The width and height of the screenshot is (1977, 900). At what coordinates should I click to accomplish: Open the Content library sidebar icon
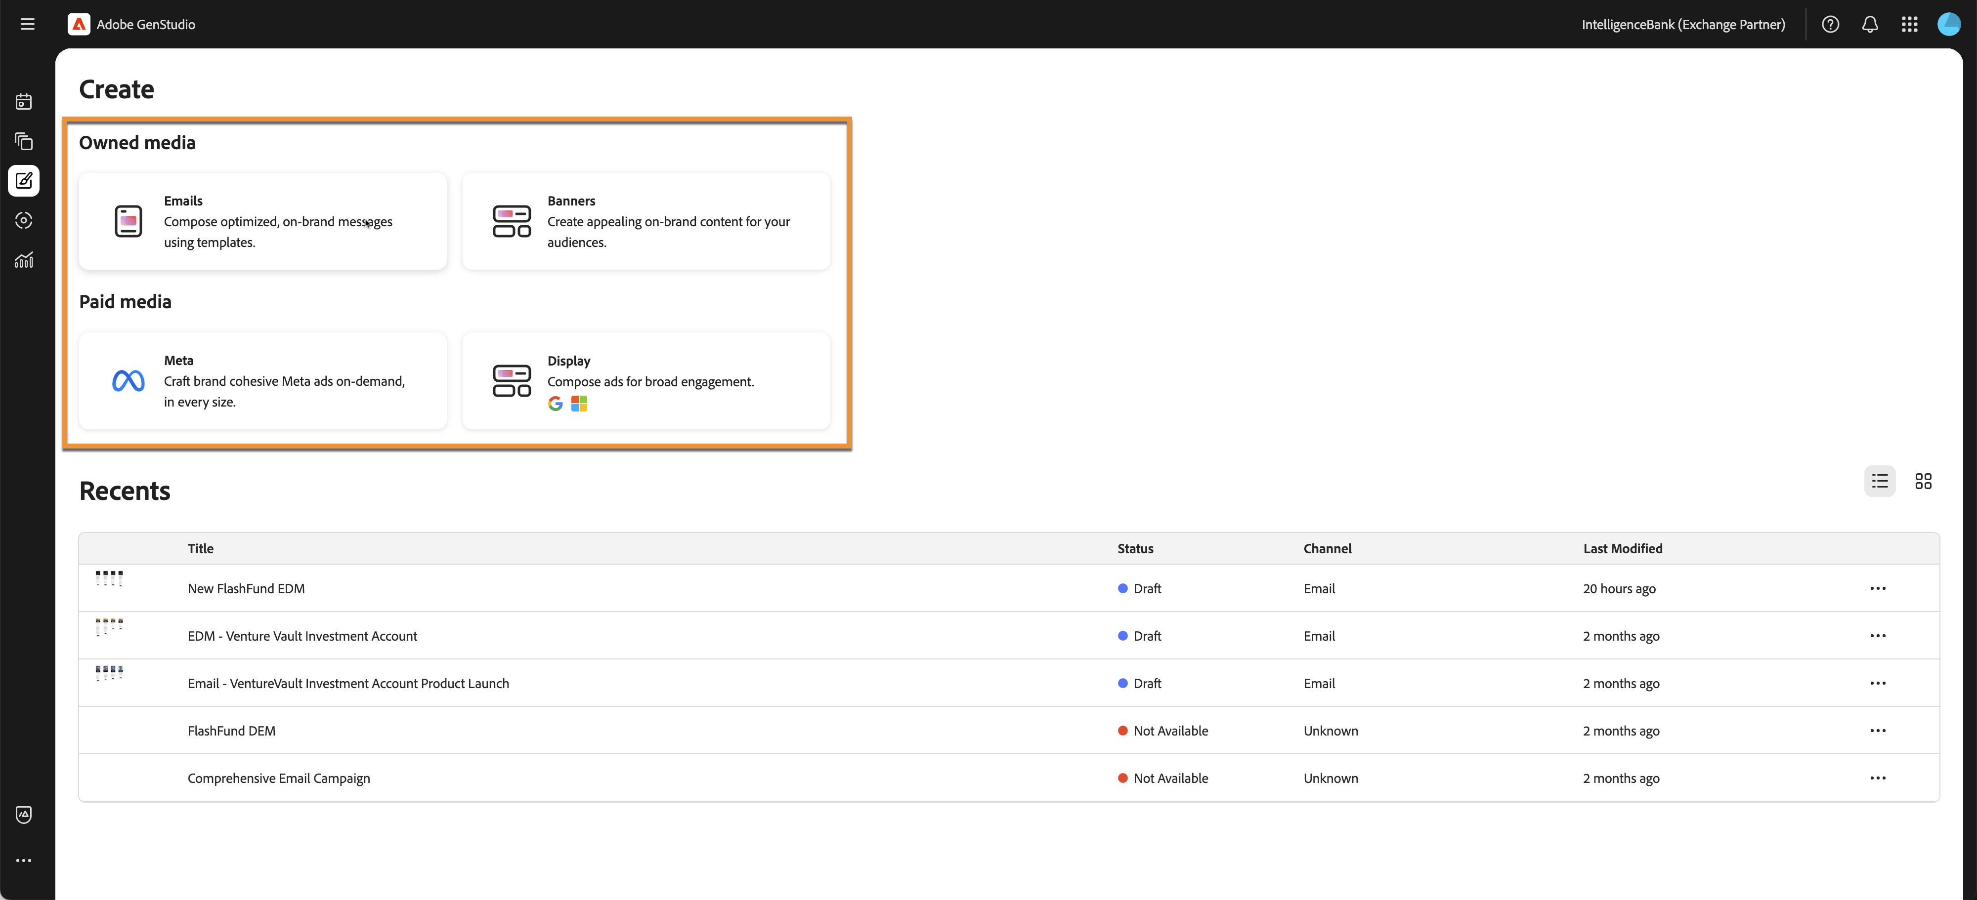24,141
